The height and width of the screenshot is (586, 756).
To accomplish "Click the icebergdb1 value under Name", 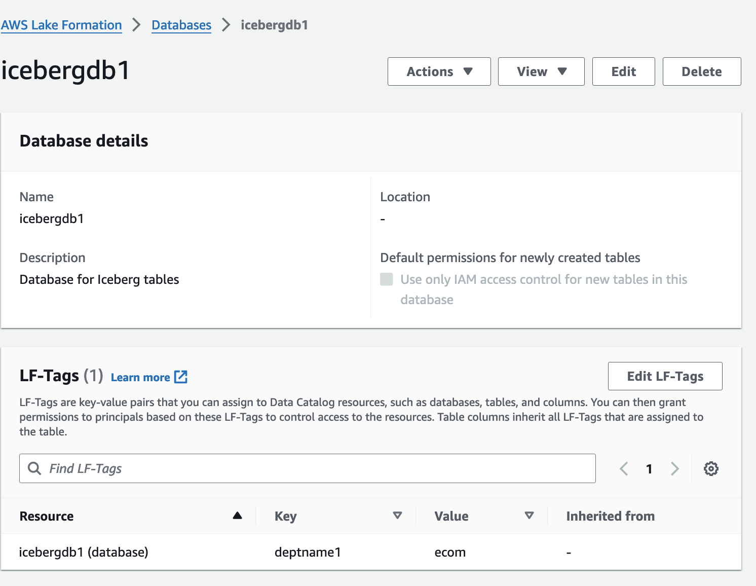I will coord(52,218).
